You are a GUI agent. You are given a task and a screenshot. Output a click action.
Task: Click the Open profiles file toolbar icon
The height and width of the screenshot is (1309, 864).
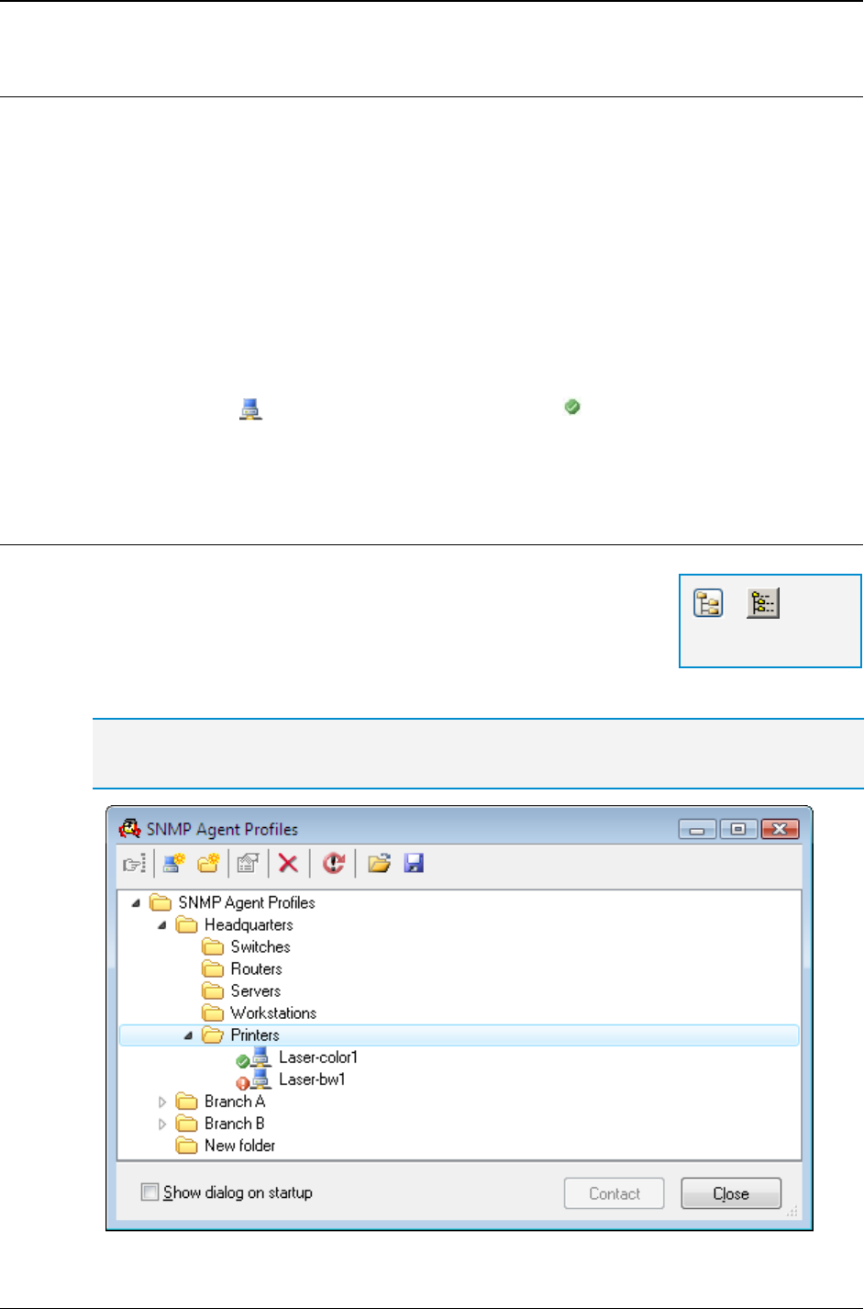click(380, 864)
